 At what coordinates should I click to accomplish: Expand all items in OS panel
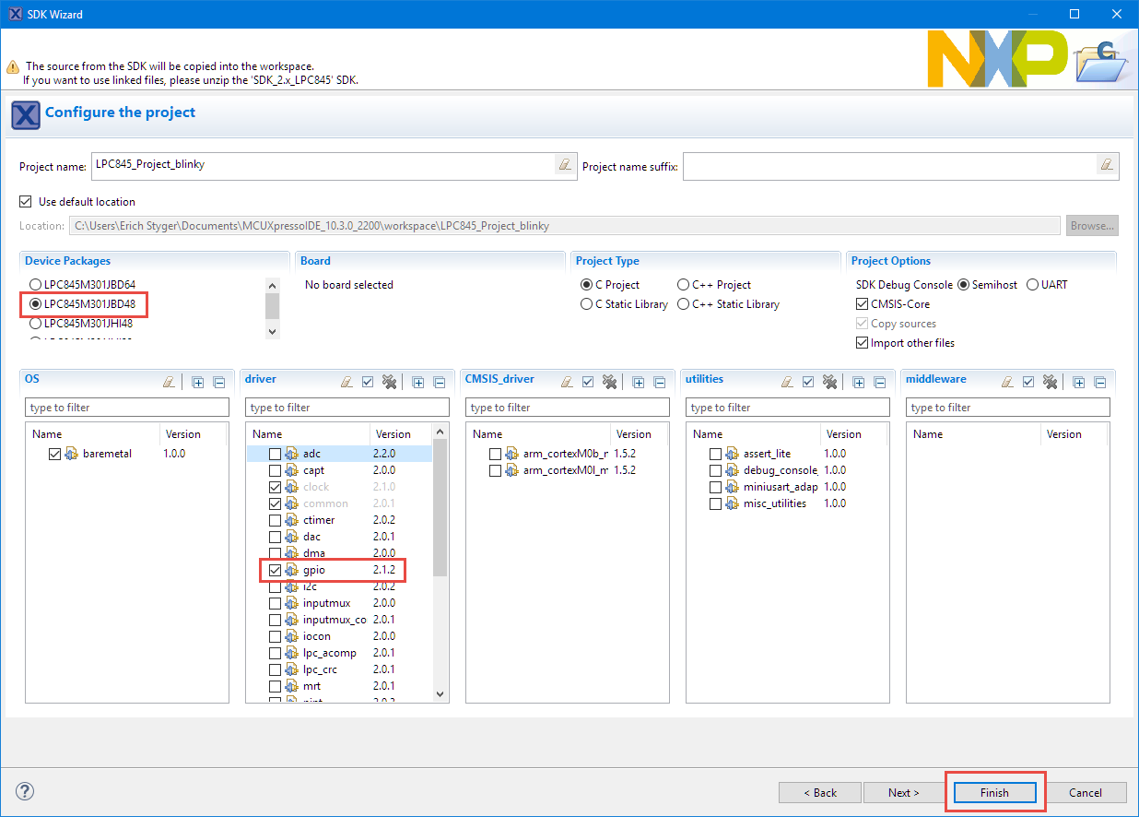click(x=197, y=382)
